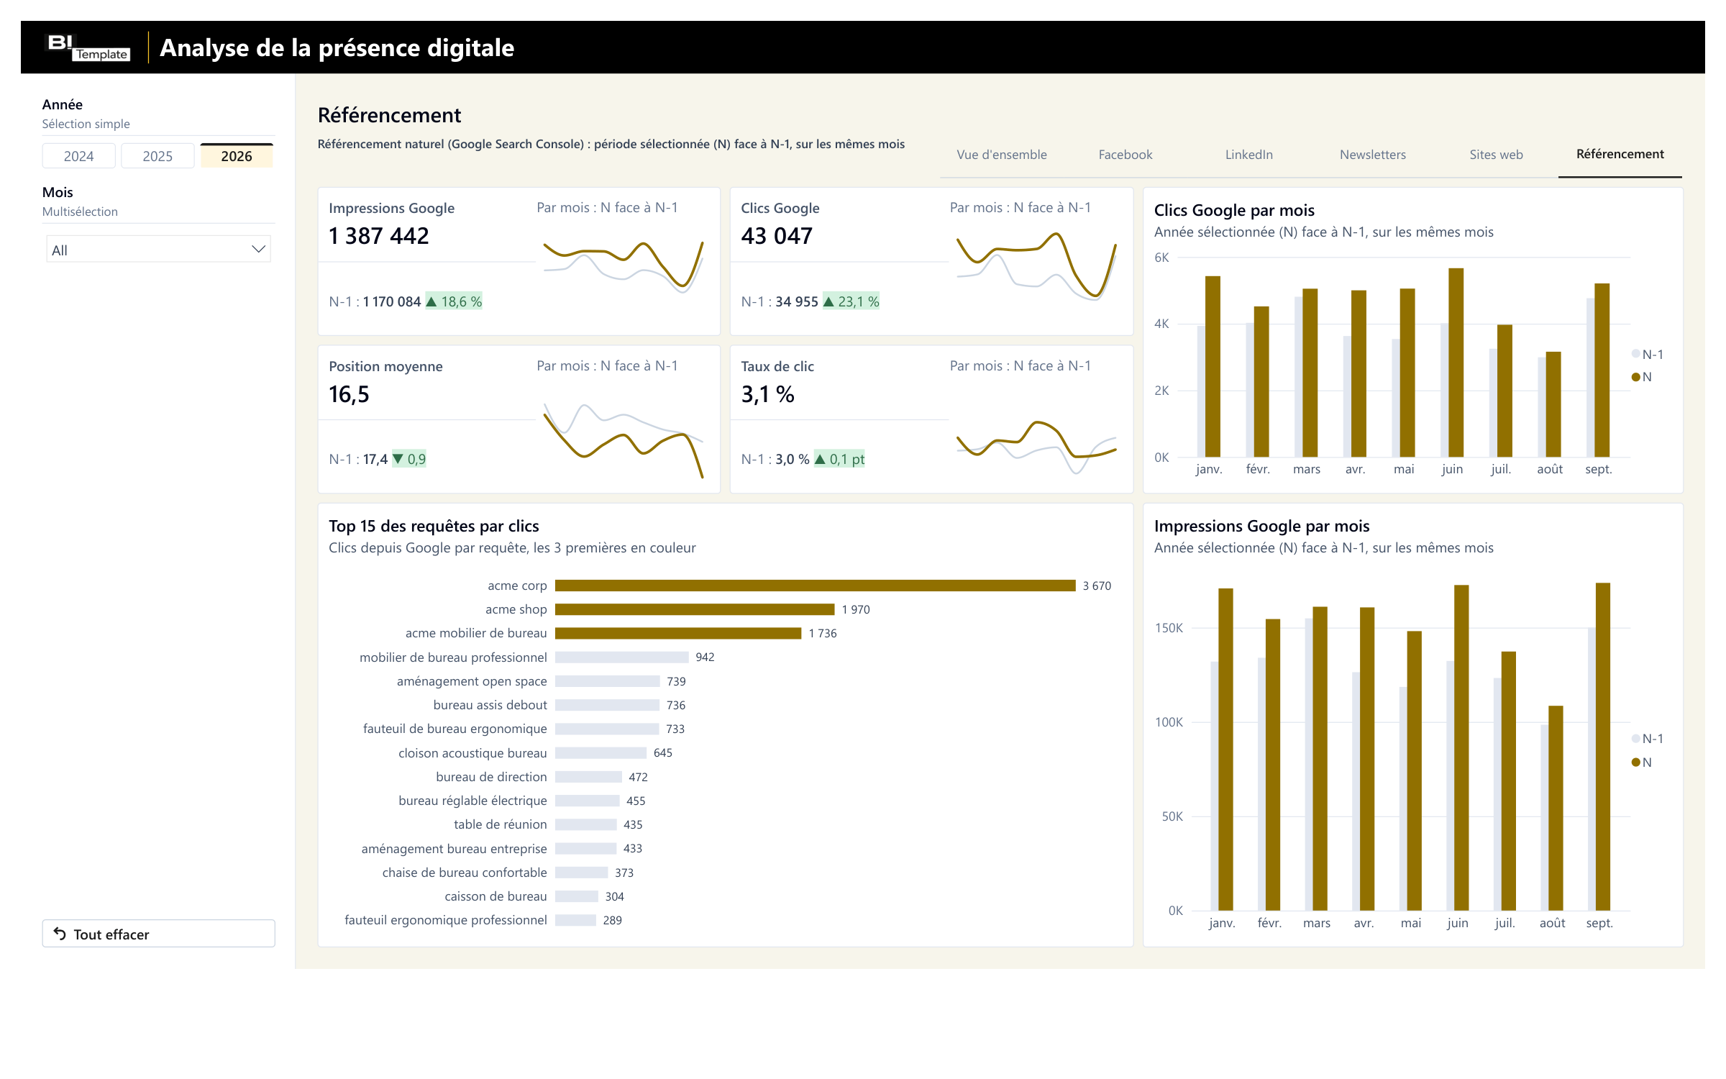Screen dimensions: 1726x1079
Task: Select the Référencement tab
Action: 1620,155
